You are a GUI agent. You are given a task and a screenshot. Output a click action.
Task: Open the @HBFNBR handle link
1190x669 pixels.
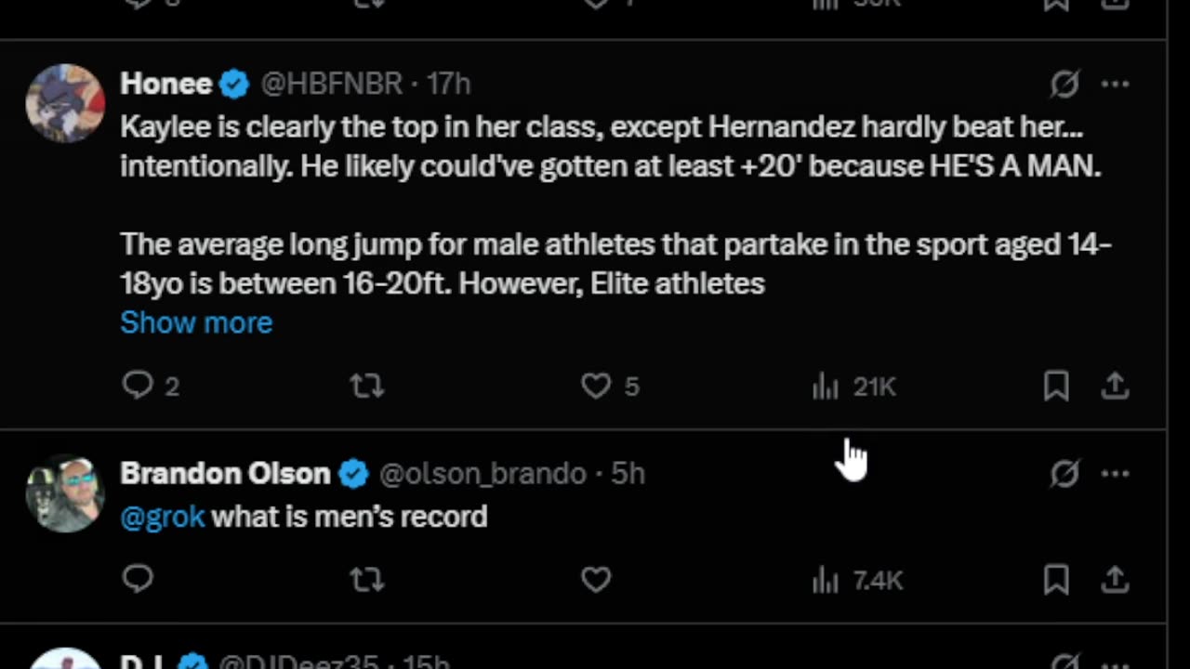331,84
